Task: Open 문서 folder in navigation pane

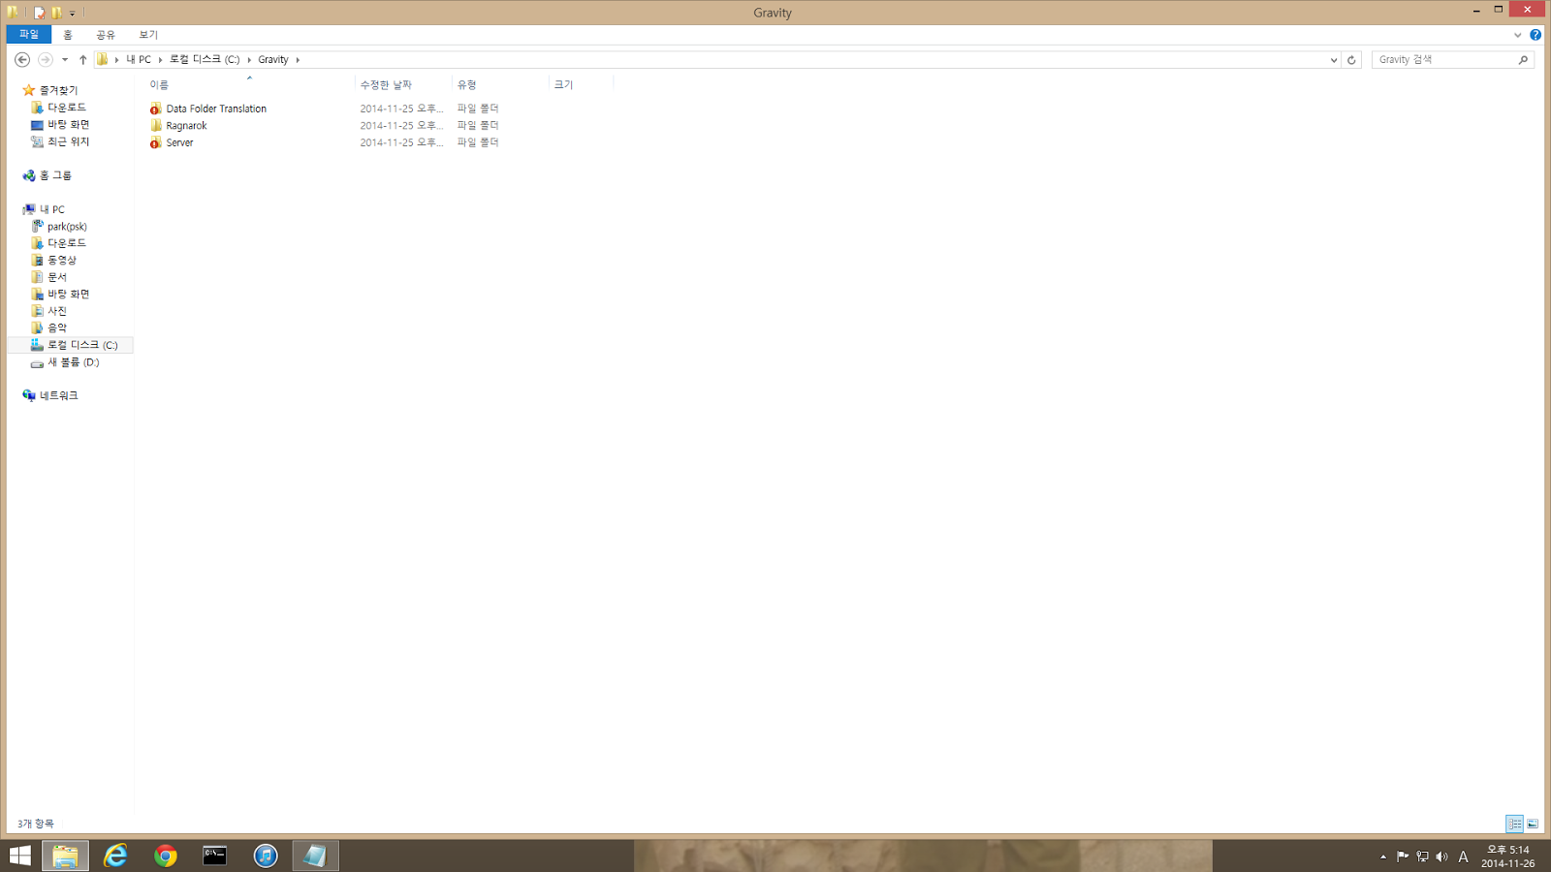Action: (x=57, y=277)
